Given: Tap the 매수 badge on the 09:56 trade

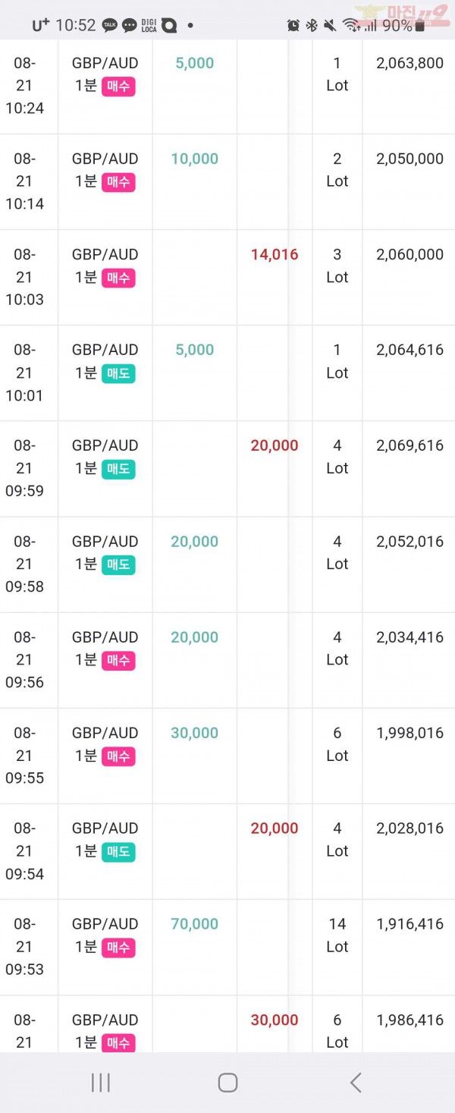Looking at the screenshot, I should (x=118, y=661).
